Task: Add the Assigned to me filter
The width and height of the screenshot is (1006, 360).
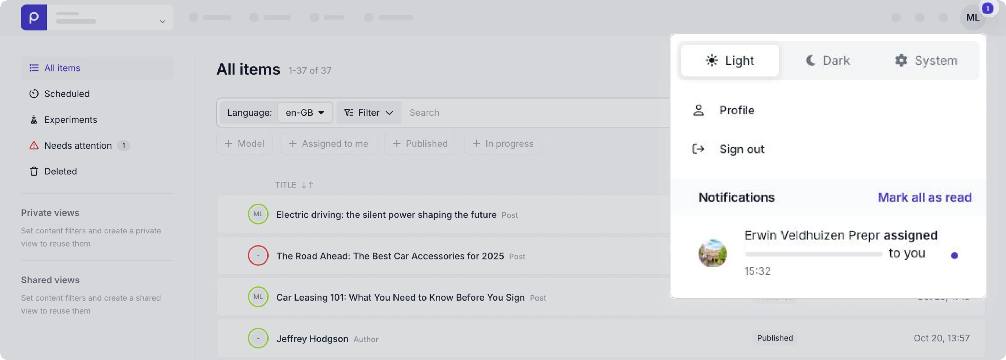Action: pyautogui.click(x=329, y=143)
